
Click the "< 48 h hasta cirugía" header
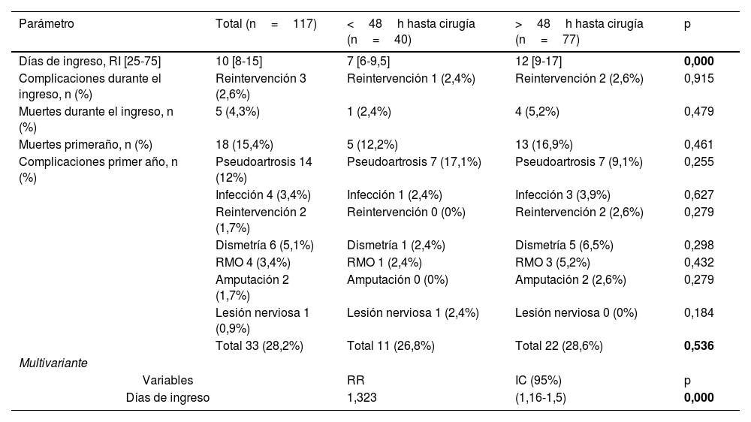(x=411, y=30)
